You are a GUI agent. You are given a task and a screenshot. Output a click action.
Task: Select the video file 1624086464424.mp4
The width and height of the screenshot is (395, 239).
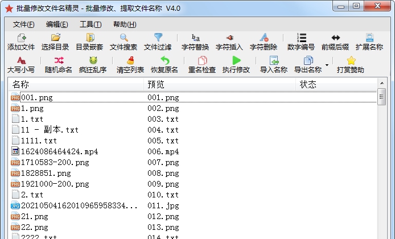click(x=194, y=151)
